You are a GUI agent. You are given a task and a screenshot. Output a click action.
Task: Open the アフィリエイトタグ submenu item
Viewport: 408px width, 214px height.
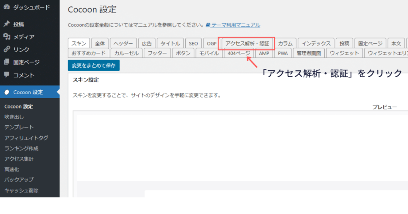click(26, 138)
